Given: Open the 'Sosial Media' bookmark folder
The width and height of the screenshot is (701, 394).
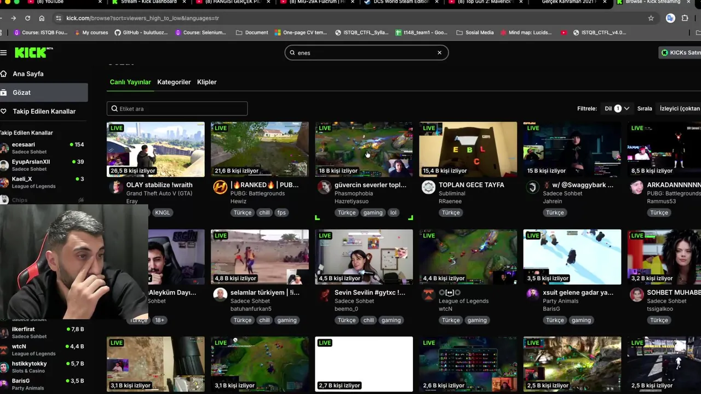Looking at the screenshot, I should 475,32.
